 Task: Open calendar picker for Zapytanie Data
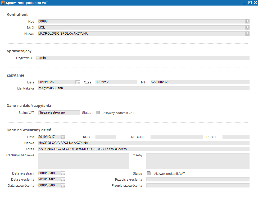point(78,82)
